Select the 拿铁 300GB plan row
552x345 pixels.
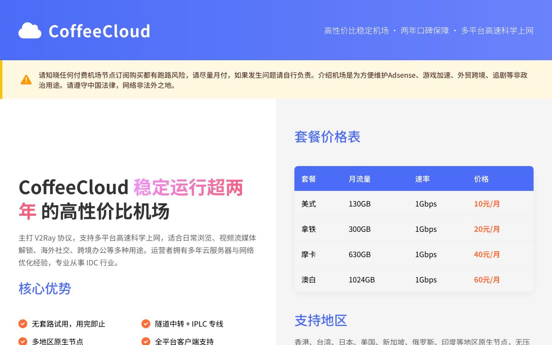point(414,229)
